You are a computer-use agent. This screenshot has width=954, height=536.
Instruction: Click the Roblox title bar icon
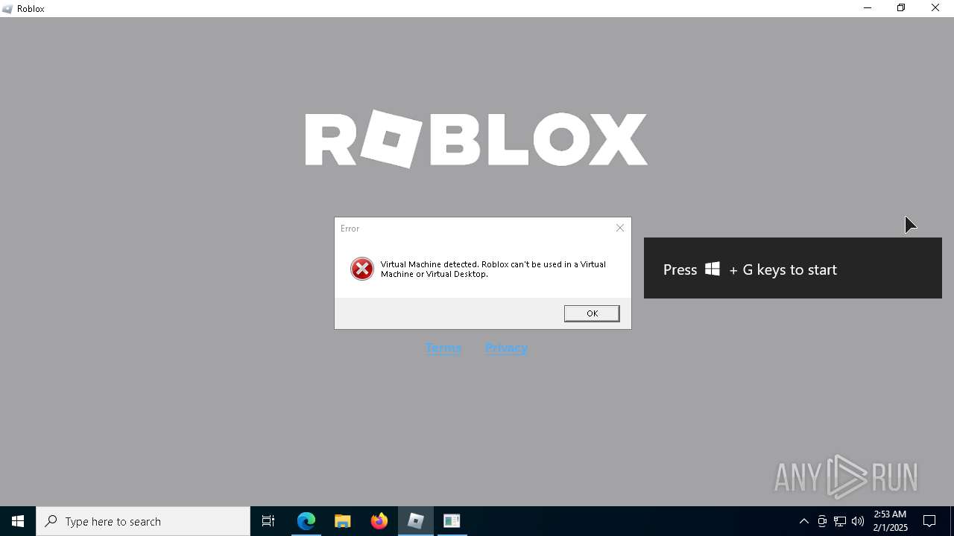[x=8, y=9]
